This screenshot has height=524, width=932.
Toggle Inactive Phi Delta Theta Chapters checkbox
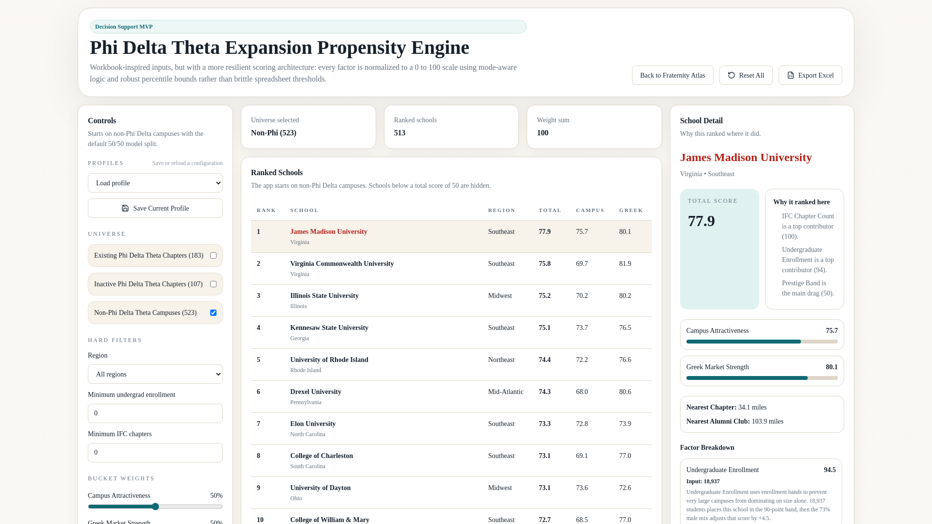click(213, 284)
